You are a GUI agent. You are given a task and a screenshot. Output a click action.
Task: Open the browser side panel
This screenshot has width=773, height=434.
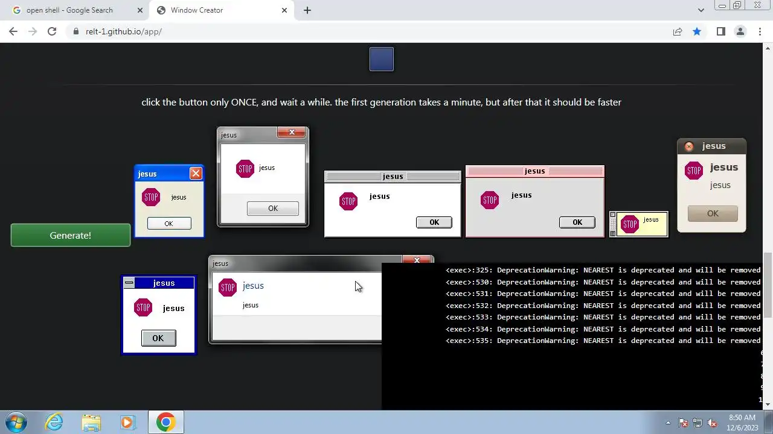click(x=720, y=31)
